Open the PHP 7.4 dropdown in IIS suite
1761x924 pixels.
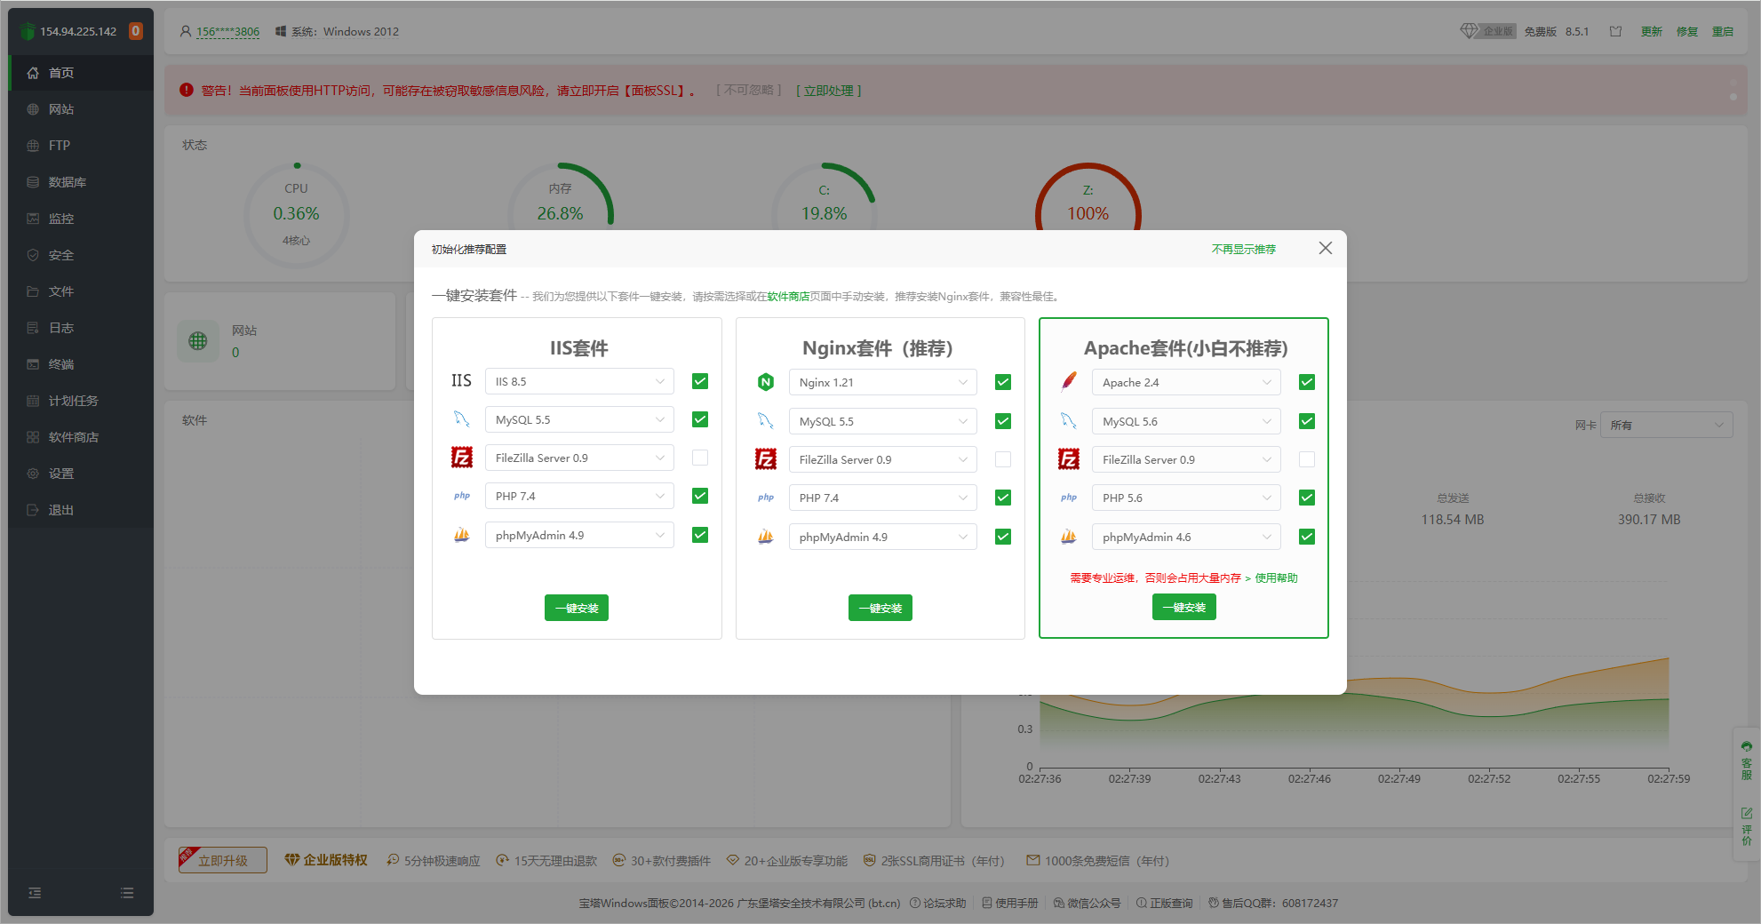coord(578,496)
